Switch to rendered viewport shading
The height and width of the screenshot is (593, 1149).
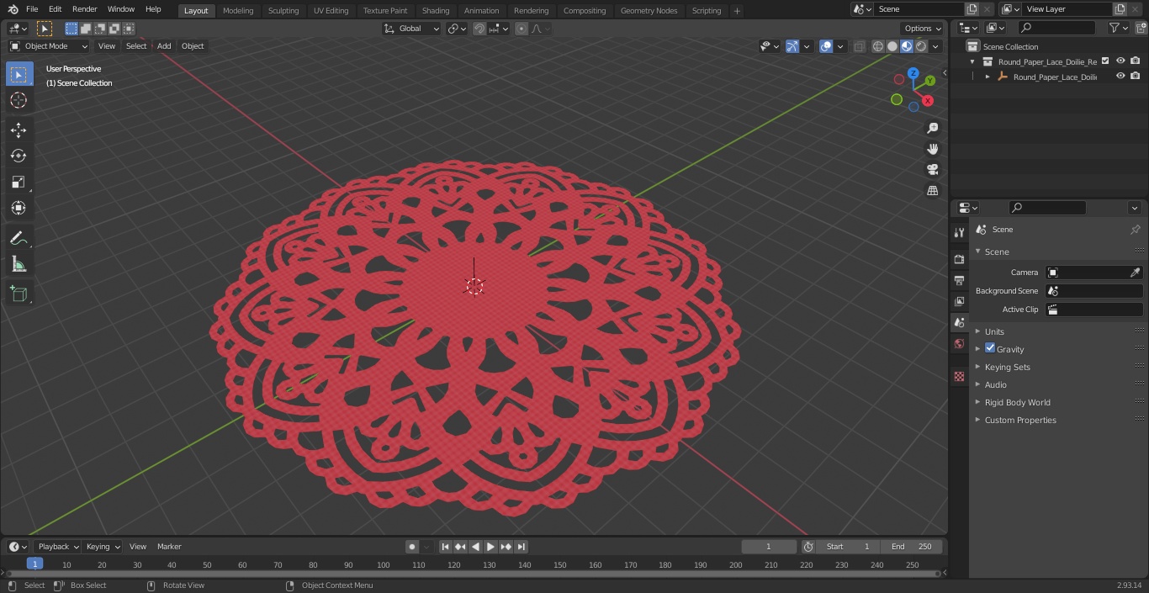(921, 46)
